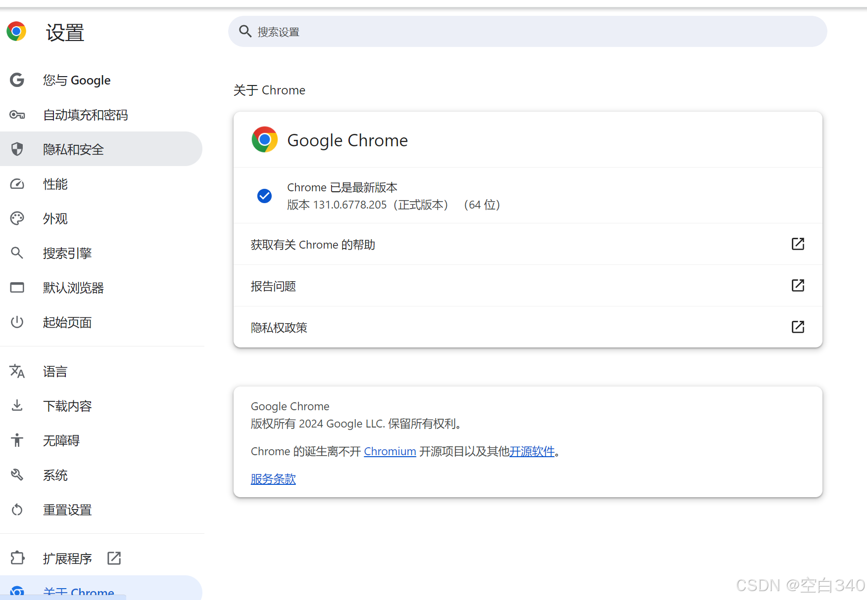Click the accessibility person icon
This screenshot has width=867, height=600.
coord(17,440)
